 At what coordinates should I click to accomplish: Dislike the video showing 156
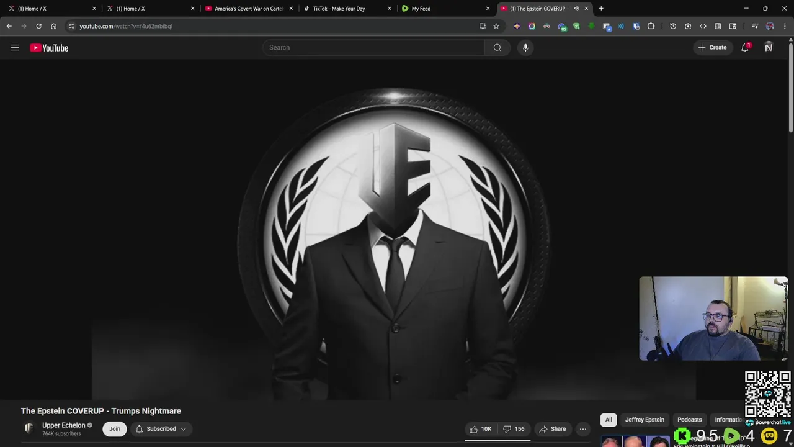tap(514, 429)
